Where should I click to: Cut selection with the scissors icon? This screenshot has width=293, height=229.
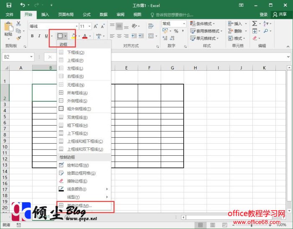18,23
